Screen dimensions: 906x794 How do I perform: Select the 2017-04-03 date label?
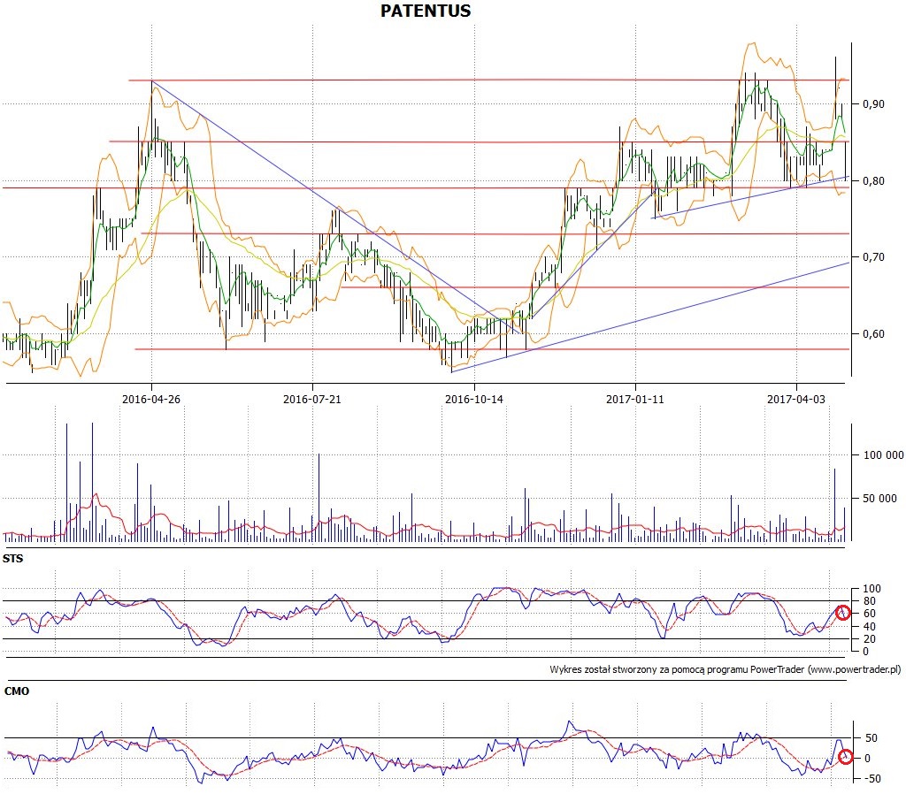[x=796, y=399]
